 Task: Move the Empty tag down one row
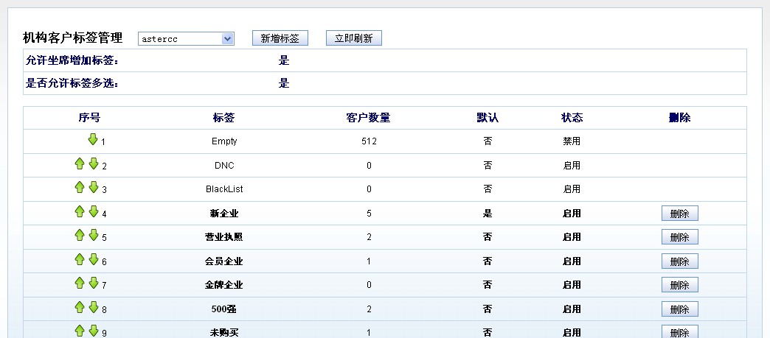click(x=93, y=139)
